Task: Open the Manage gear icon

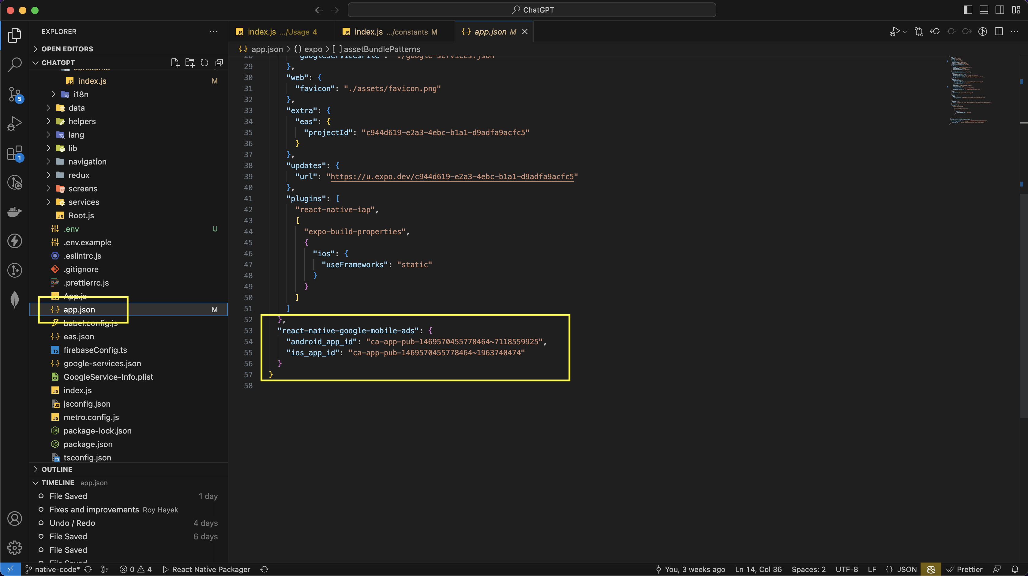Action: click(14, 548)
